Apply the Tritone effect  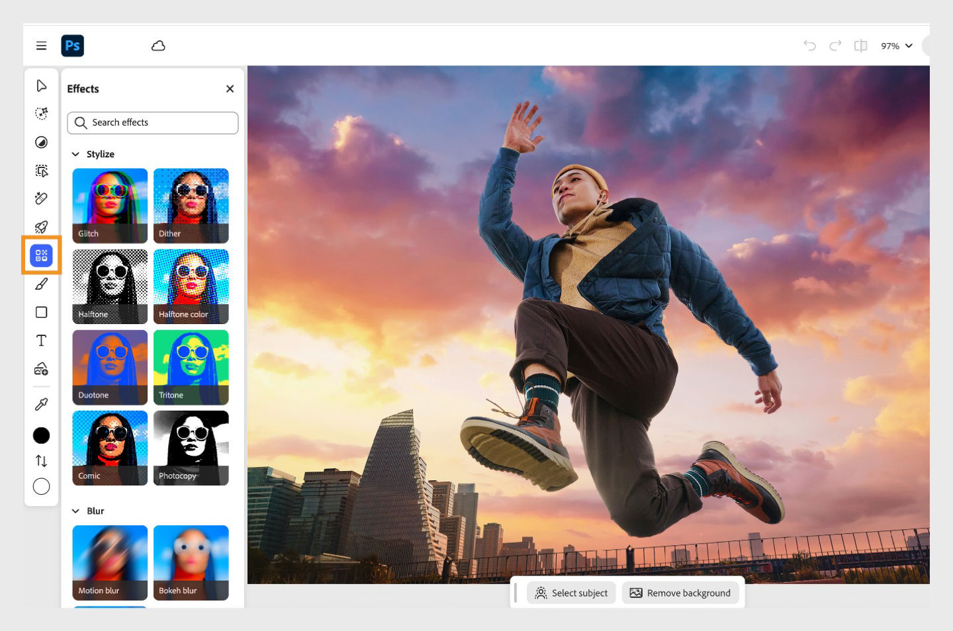[x=191, y=367]
